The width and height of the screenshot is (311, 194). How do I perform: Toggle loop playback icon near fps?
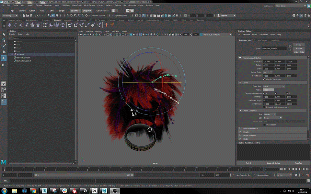[296, 175]
